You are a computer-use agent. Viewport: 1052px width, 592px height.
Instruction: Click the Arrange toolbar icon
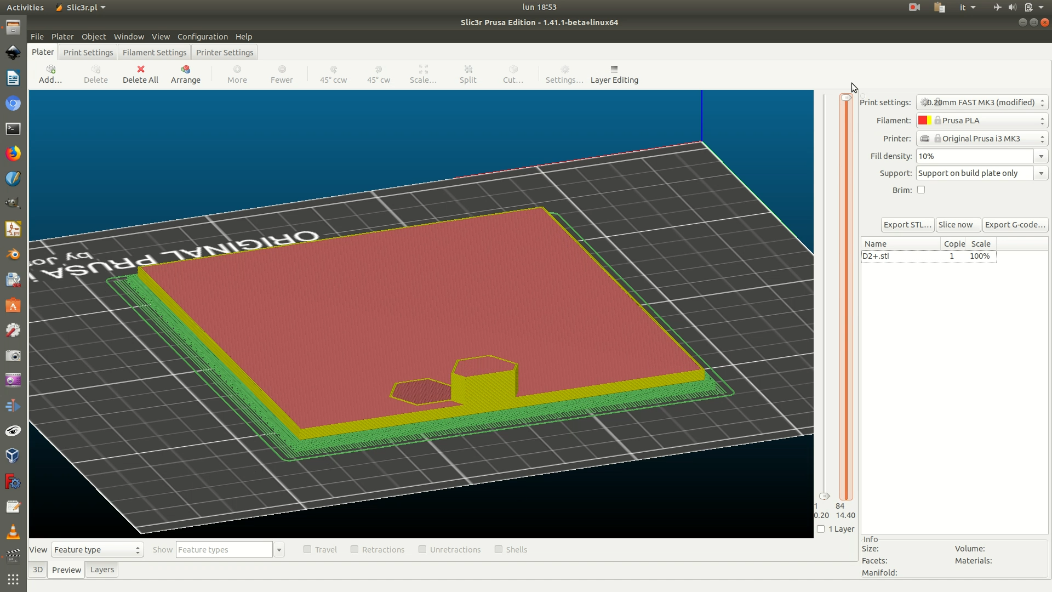coord(186,70)
